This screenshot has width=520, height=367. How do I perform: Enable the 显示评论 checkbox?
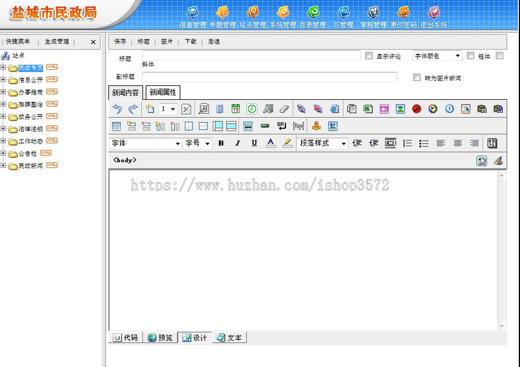point(369,56)
